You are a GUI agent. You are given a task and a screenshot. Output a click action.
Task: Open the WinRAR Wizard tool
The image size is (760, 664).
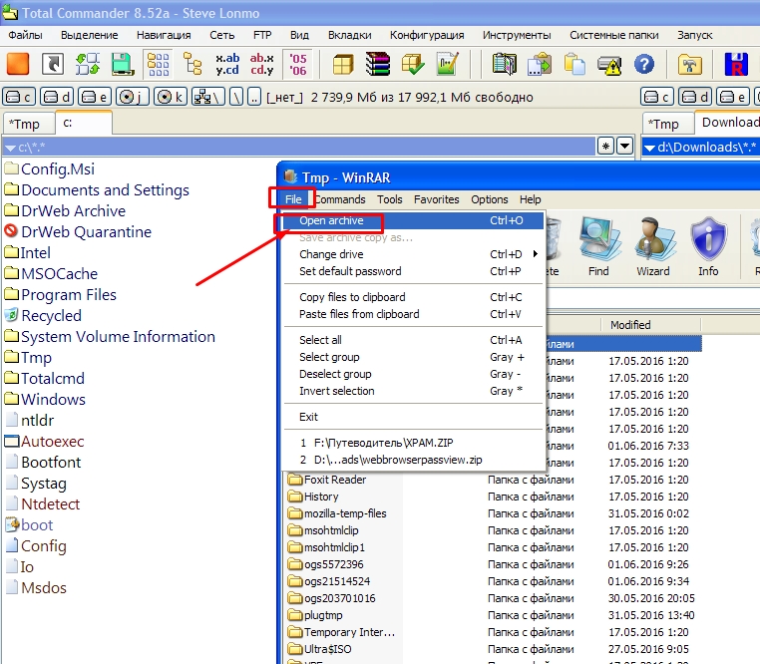(653, 245)
